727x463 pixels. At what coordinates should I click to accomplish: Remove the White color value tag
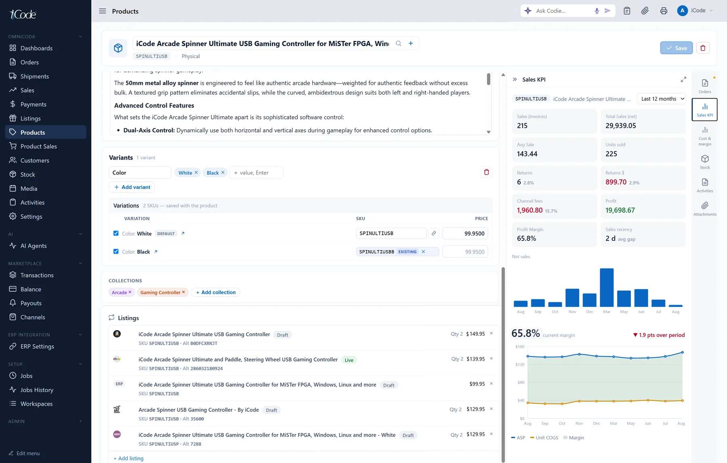coord(196,173)
